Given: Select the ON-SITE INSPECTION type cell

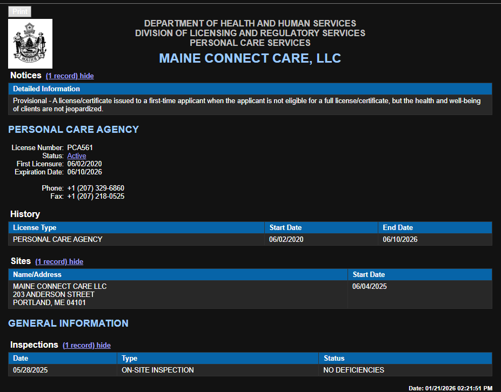Looking at the screenshot, I should [157, 370].
